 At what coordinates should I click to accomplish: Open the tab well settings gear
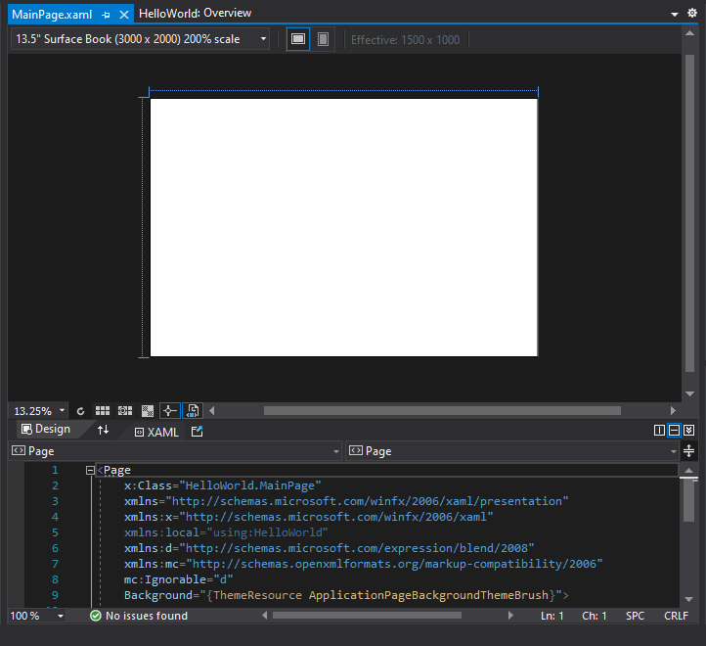click(692, 13)
